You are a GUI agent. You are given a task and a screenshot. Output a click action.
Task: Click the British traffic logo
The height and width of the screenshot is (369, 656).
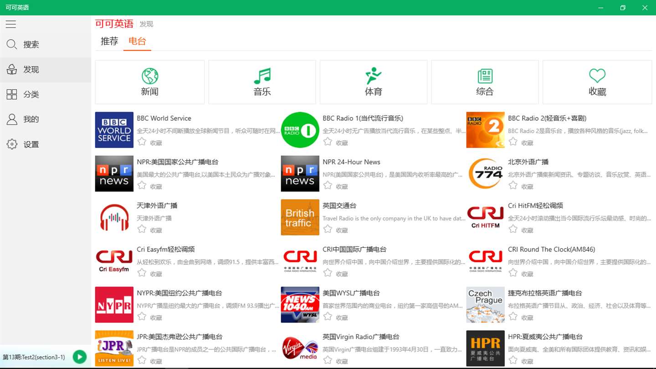300,217
